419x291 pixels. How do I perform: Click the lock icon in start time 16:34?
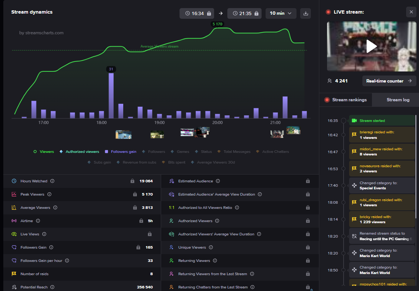209,13
